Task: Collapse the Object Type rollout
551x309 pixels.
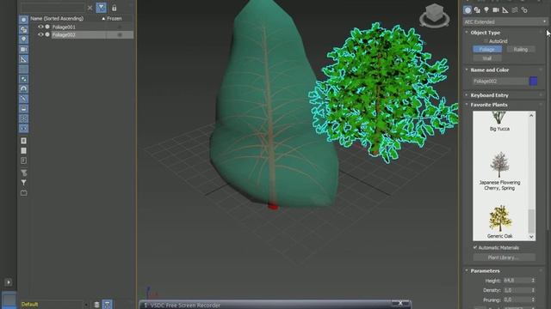Action: click(485, 33)
